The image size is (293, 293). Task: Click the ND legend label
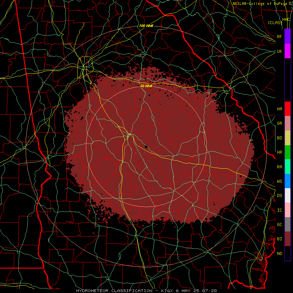tap(279, 254)
